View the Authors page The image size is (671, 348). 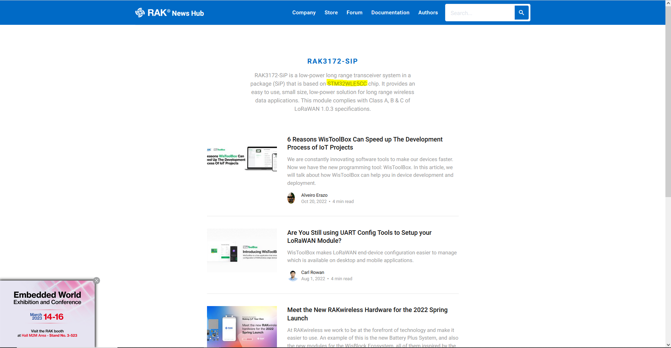(x=428, y=13)
